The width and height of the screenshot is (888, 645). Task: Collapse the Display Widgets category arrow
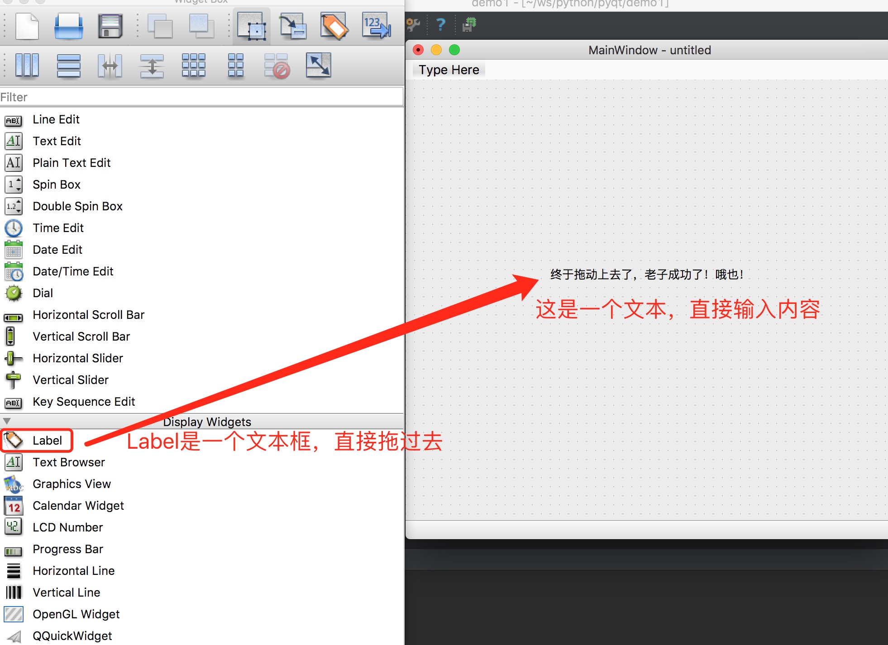pyautogui.click(x=7, y=421)
